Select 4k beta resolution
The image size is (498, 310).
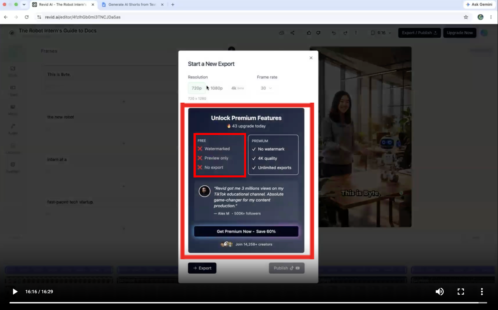click(238, 88)
